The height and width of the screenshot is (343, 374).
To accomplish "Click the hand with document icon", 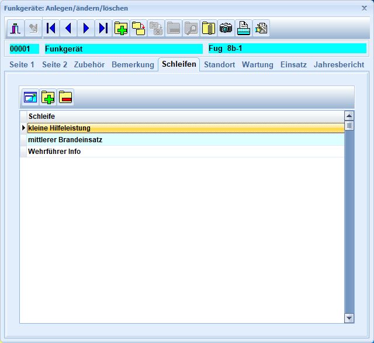I will pyautogui.click(x=261, y=28).
